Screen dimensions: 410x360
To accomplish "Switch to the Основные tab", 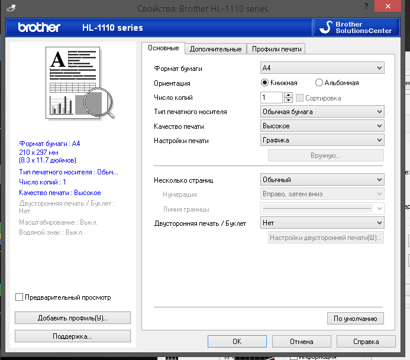I will 163,48.
